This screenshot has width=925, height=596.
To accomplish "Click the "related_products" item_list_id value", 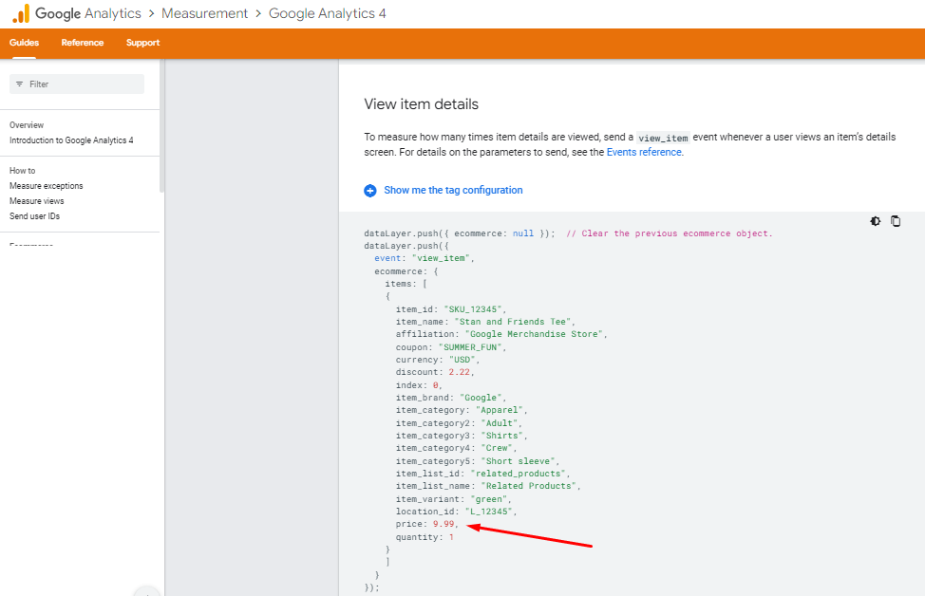I will [x=519, y=474].
